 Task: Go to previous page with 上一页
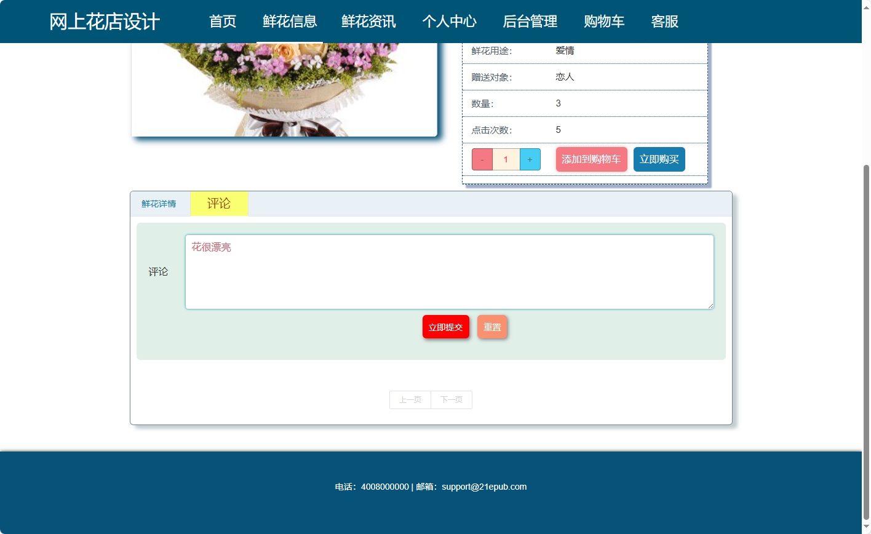410,399
